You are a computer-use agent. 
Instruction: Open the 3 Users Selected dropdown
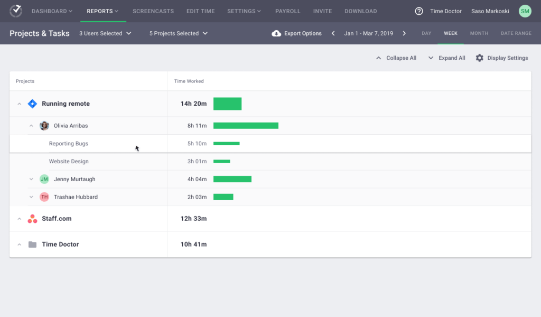(x=105, y=33)
